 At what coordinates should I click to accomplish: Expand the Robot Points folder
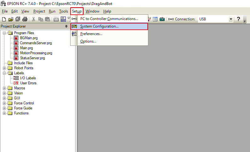[4, 68]
